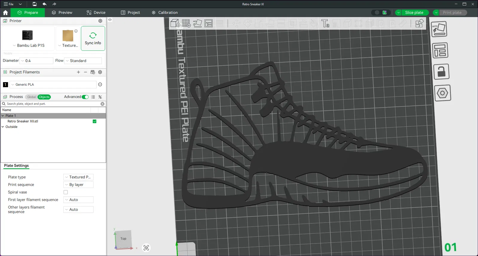The image size is (478, 256).
Task: Uncheck the Retro Sneaker XII.stl printable checkbox
Action: [94, 121]
